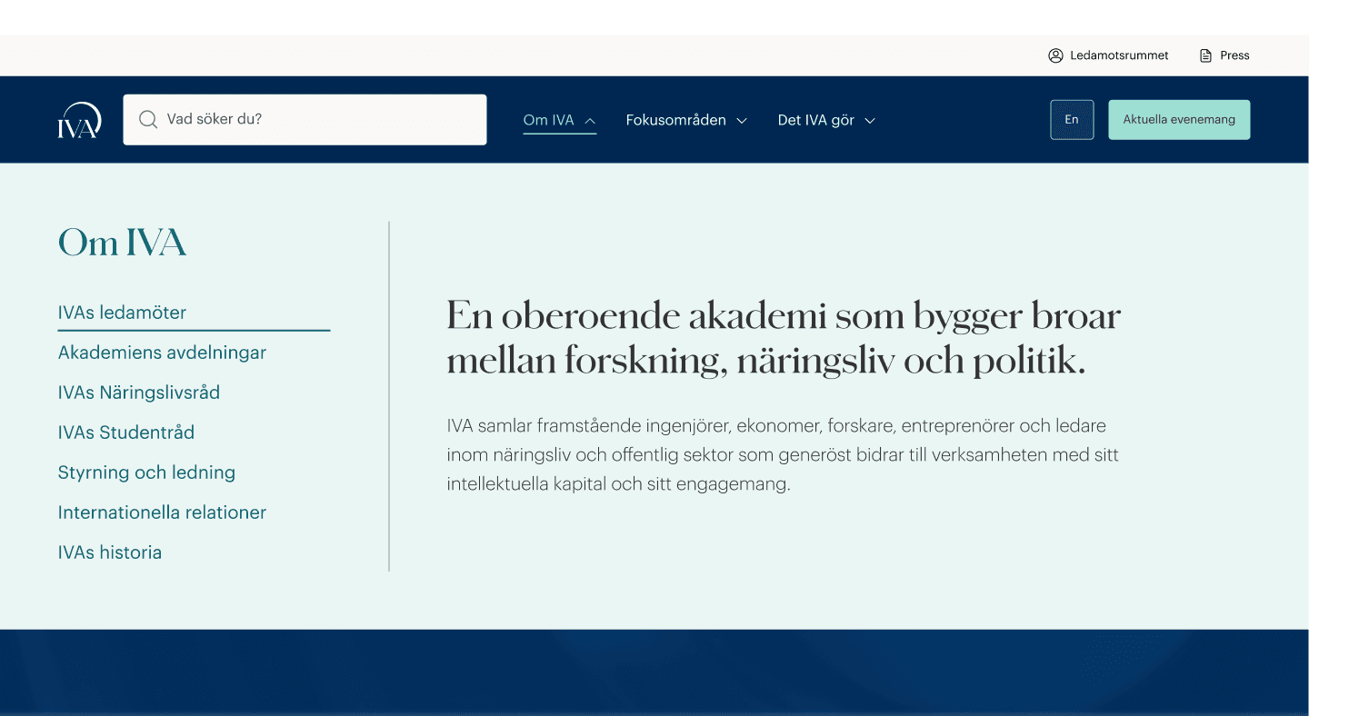Go to IVAs ledamöter
Screen dimensions: 1369x716
[122, 313]
